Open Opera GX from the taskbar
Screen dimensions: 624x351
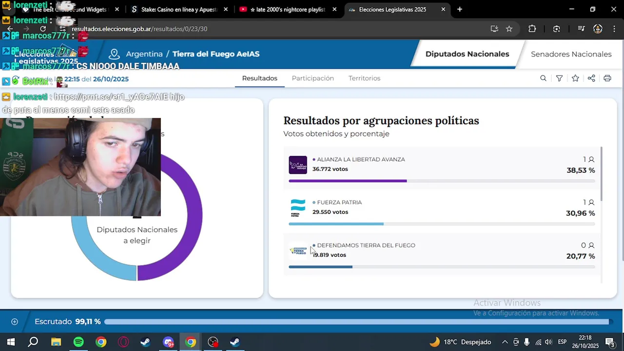tap(123, 342)
